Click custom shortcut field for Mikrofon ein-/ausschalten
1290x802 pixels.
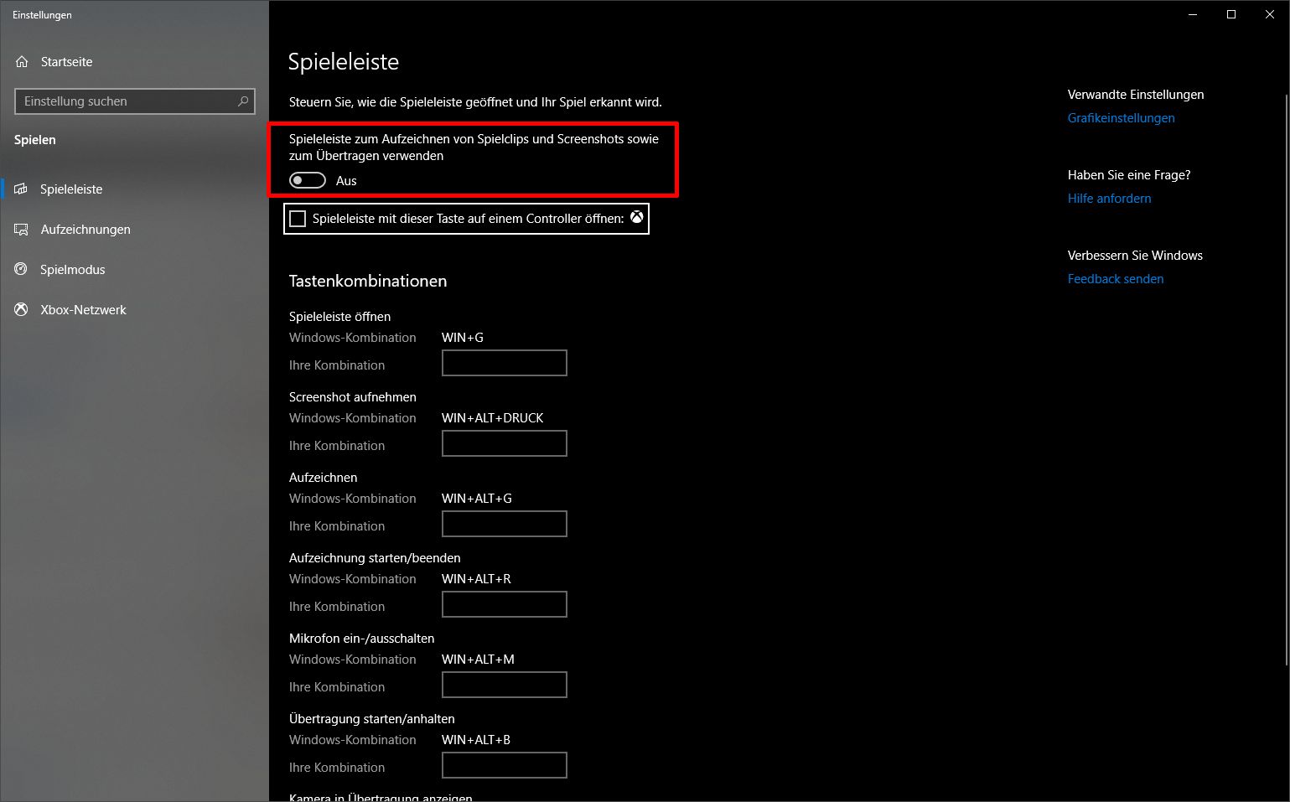coord(505,685)
